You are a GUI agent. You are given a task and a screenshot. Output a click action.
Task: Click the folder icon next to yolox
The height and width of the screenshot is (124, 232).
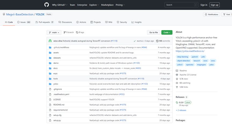pos(50,84)
